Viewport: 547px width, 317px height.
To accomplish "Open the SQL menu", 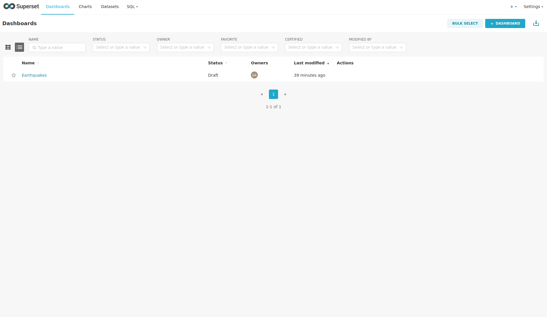I will 132,7.
